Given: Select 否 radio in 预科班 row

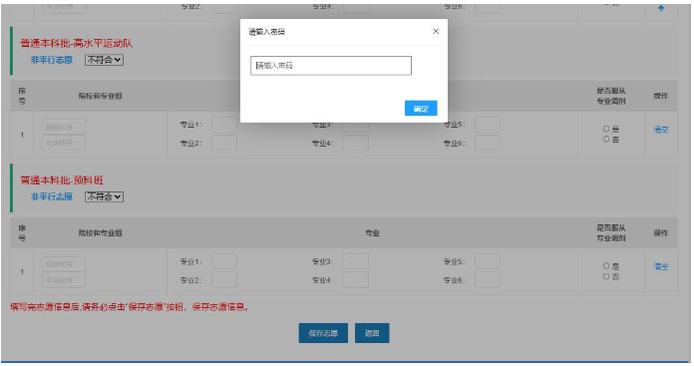Looking at the screenshot, I should [x=606, y=276].
